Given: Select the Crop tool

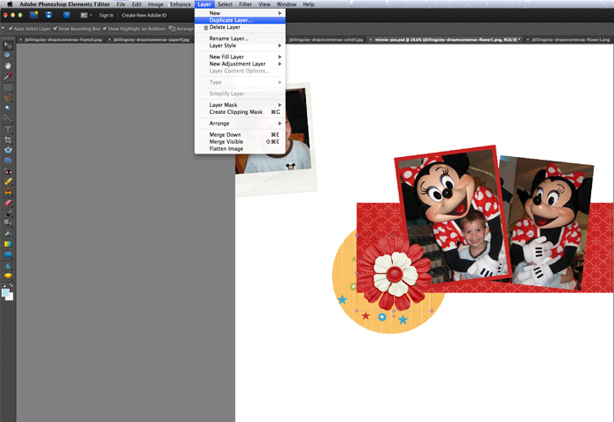Looking at the screenshot, I should (x=8, y=139).
